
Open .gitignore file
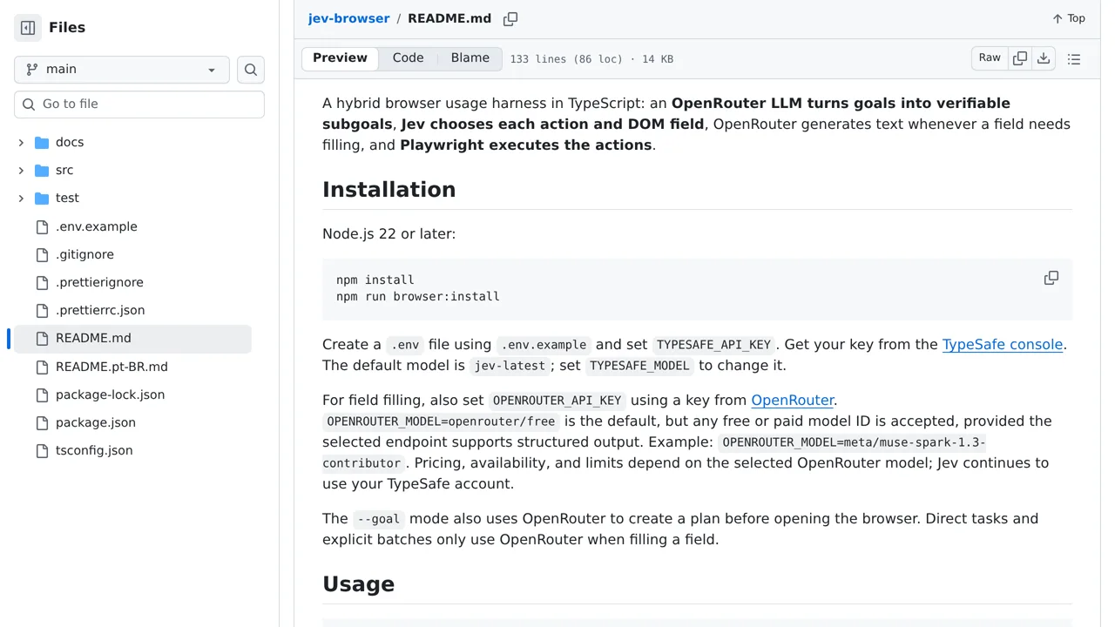click(x=84, y=254)
